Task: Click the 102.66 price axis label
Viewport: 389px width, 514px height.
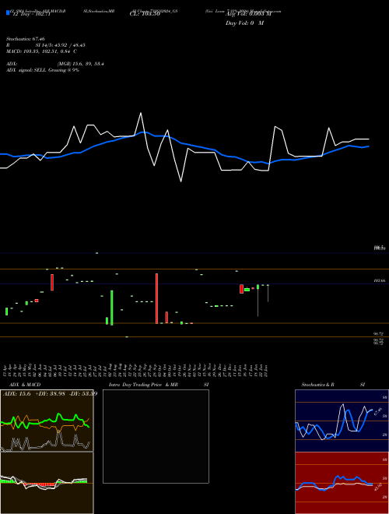Action: click(x=379, y=281)
